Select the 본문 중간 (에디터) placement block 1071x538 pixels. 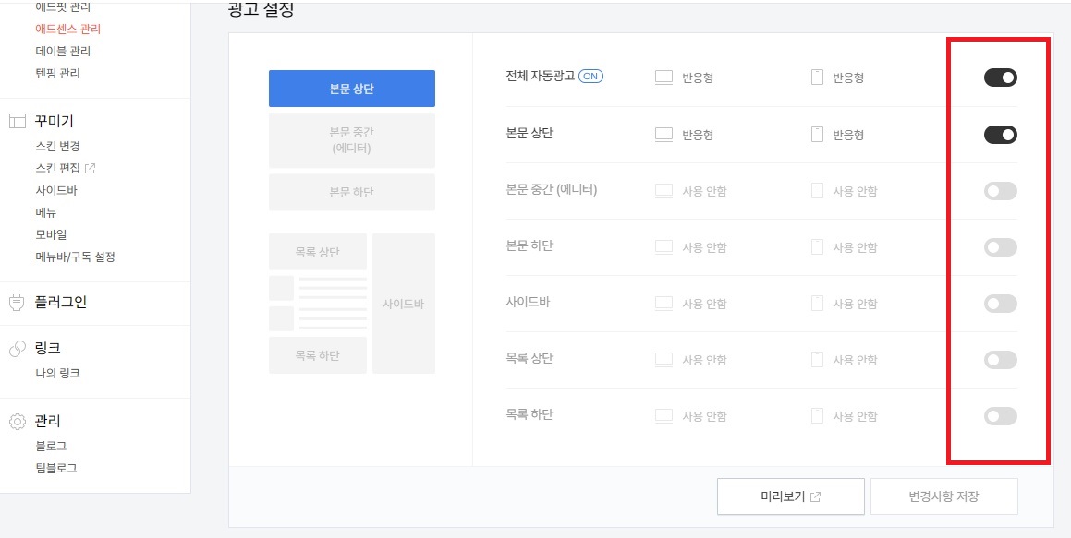(352, 140)
